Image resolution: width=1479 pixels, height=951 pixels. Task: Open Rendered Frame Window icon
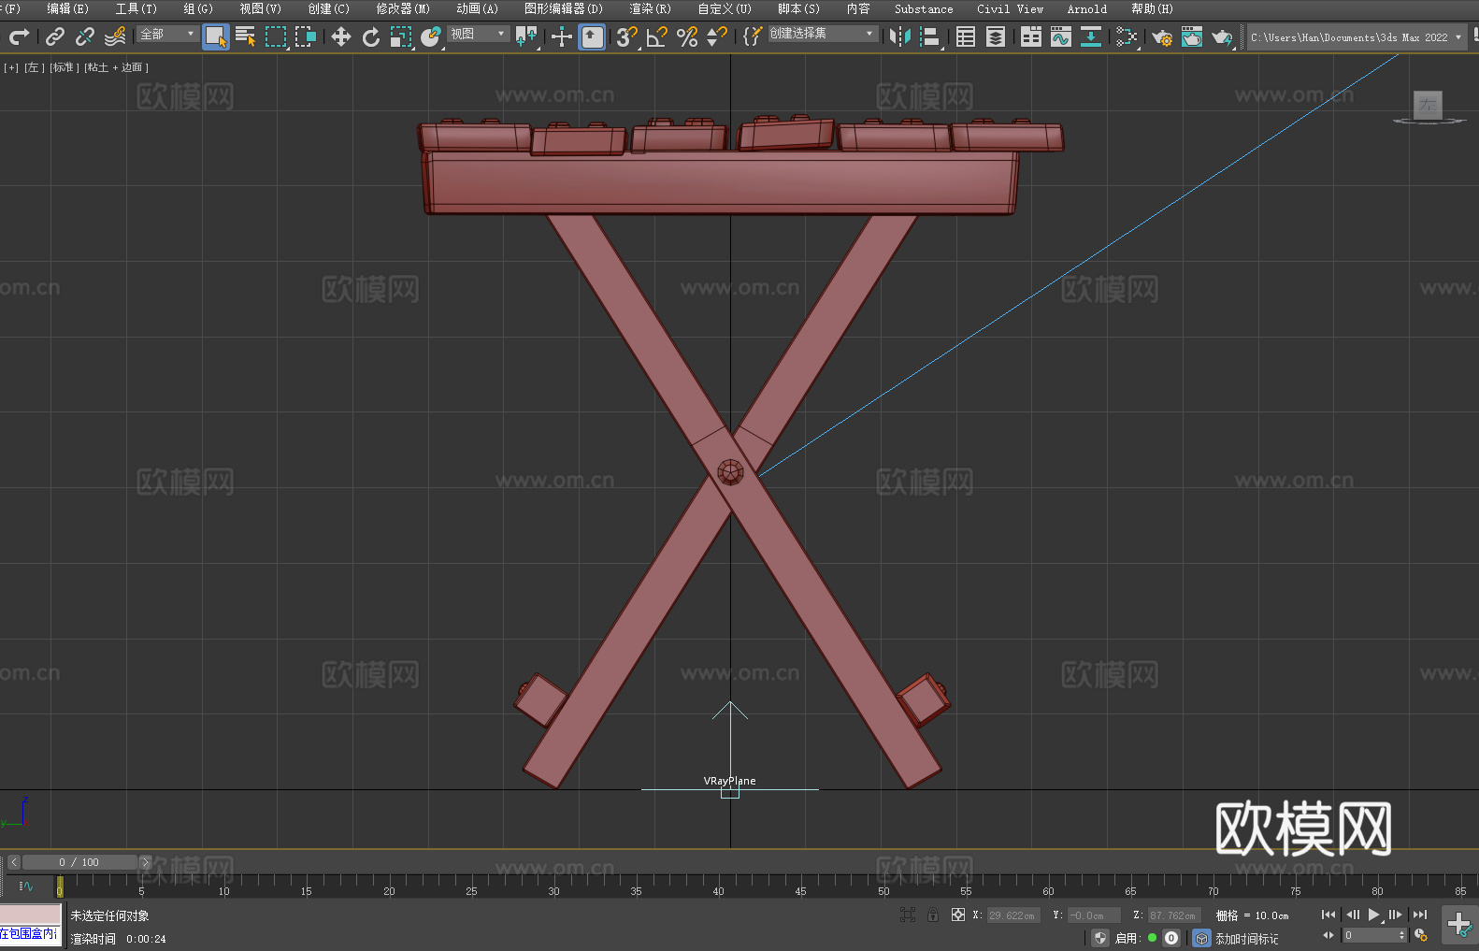(x=1192, y=36)
